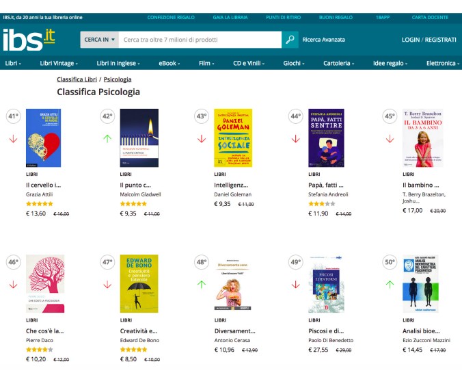Expand the CD e Vinili menu

(249, 64)
